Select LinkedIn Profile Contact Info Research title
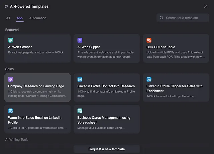Image resolution: width=214 pixels, height=154 pixels. click(x=106, y=86)
